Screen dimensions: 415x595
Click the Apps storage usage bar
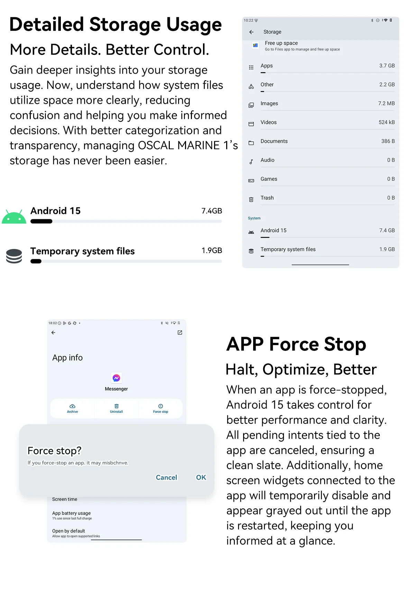tap(328, 73)
